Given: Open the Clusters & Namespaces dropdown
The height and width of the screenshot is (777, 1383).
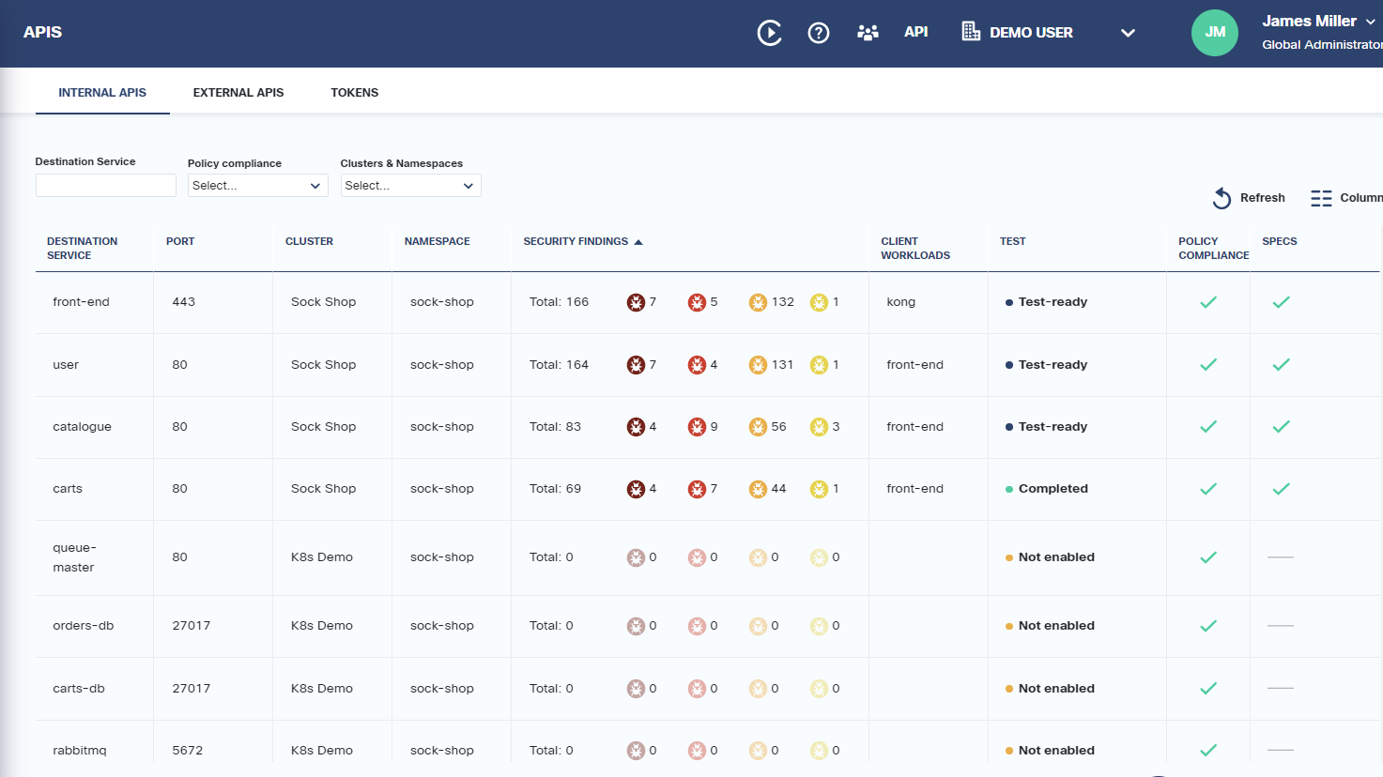Looking at the screenshot, I should [x=410, y=186].
